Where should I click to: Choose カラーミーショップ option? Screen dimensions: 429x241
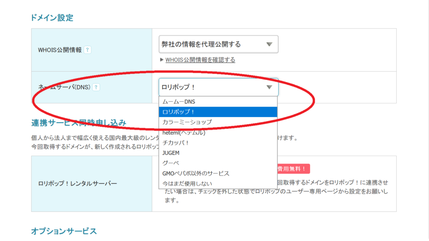[218, 122]
